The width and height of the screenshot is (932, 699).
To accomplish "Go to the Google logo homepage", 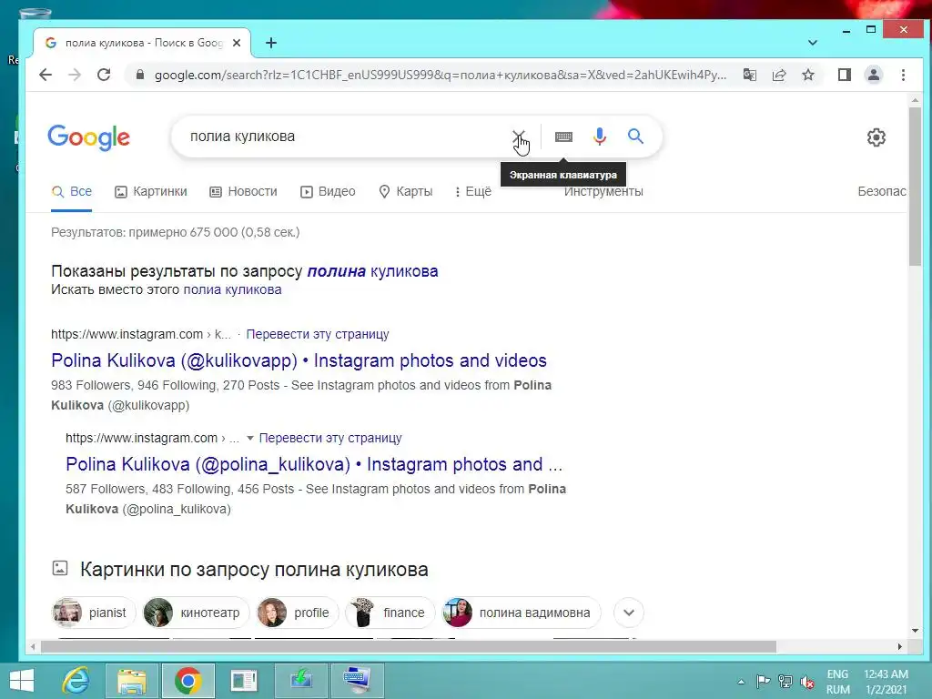I will point(88,137).
